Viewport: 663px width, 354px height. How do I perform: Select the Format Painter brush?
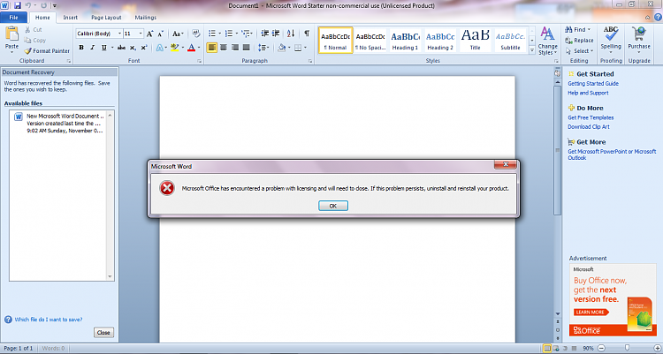click(x=47, y=50)
